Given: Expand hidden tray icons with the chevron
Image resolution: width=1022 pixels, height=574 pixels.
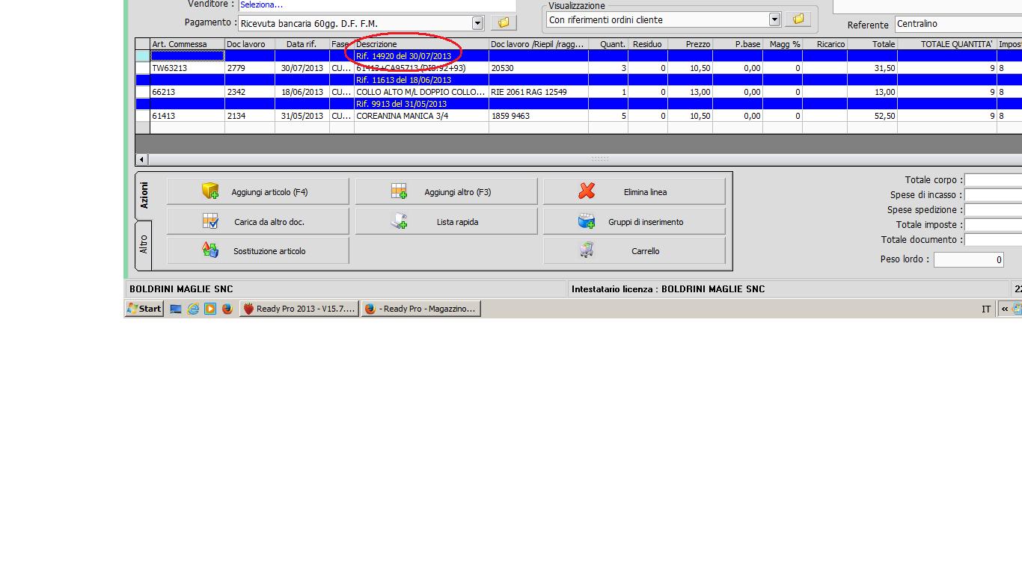Looking at the screenshot, I should point(1004,309).
